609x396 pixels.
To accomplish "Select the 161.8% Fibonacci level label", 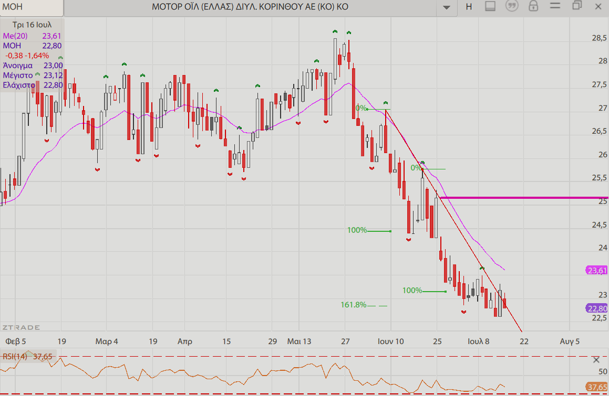I will pos(354,305).
